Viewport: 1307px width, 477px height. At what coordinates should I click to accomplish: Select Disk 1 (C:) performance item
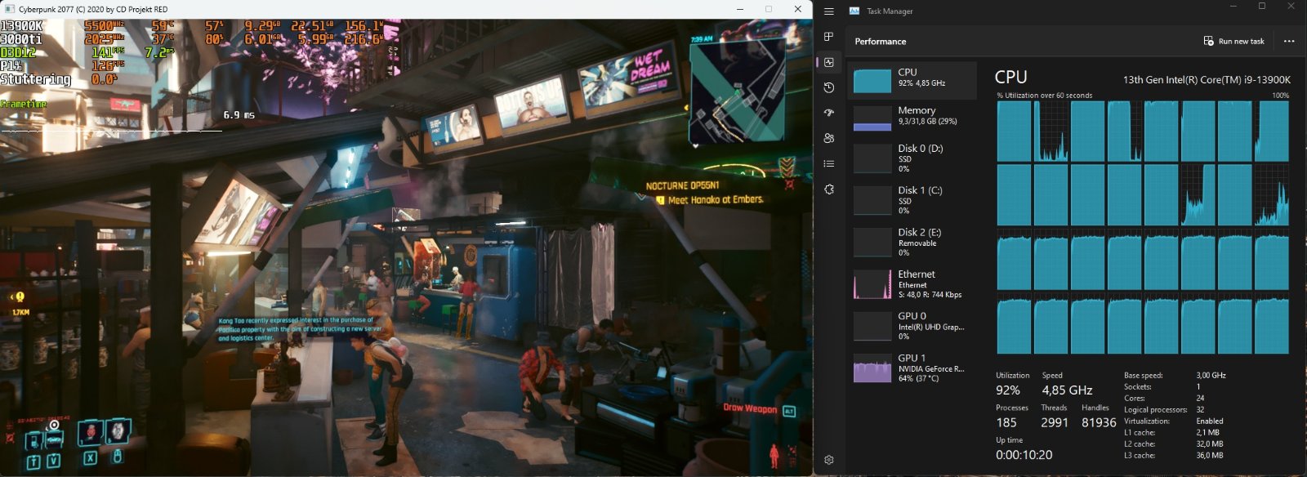click(x=912, y=200)
